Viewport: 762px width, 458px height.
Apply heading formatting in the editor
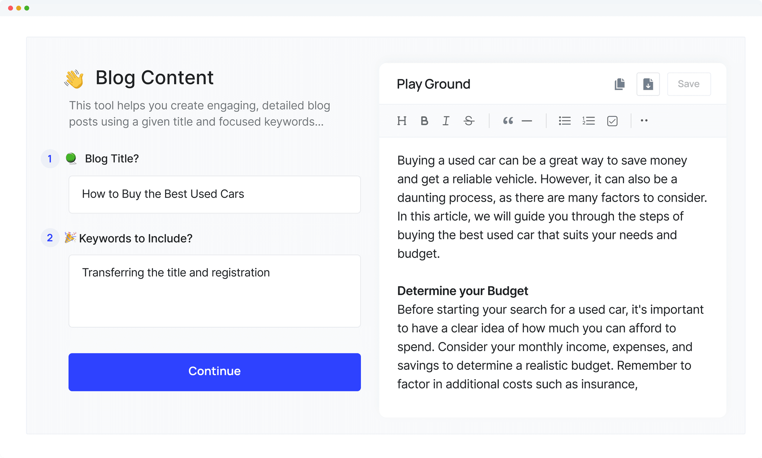(x=401, y=121)
